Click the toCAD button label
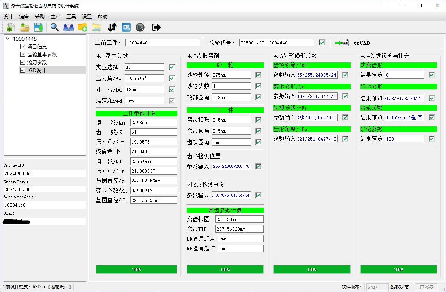This screenshot has height=292, width=446. click(x=361, y=43)
